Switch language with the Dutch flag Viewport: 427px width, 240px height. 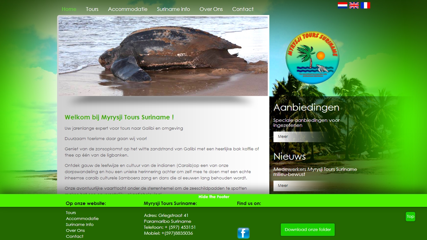tap(342, 5)
